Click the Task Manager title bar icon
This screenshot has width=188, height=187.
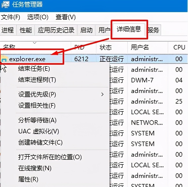5,4
